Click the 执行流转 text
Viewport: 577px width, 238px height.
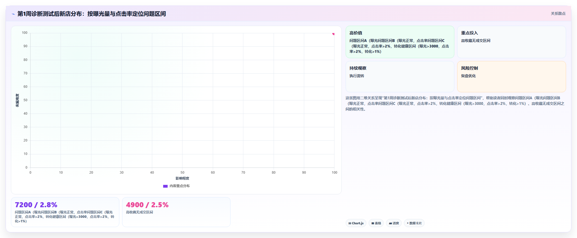pyautogui.click(x=357, y=76)
